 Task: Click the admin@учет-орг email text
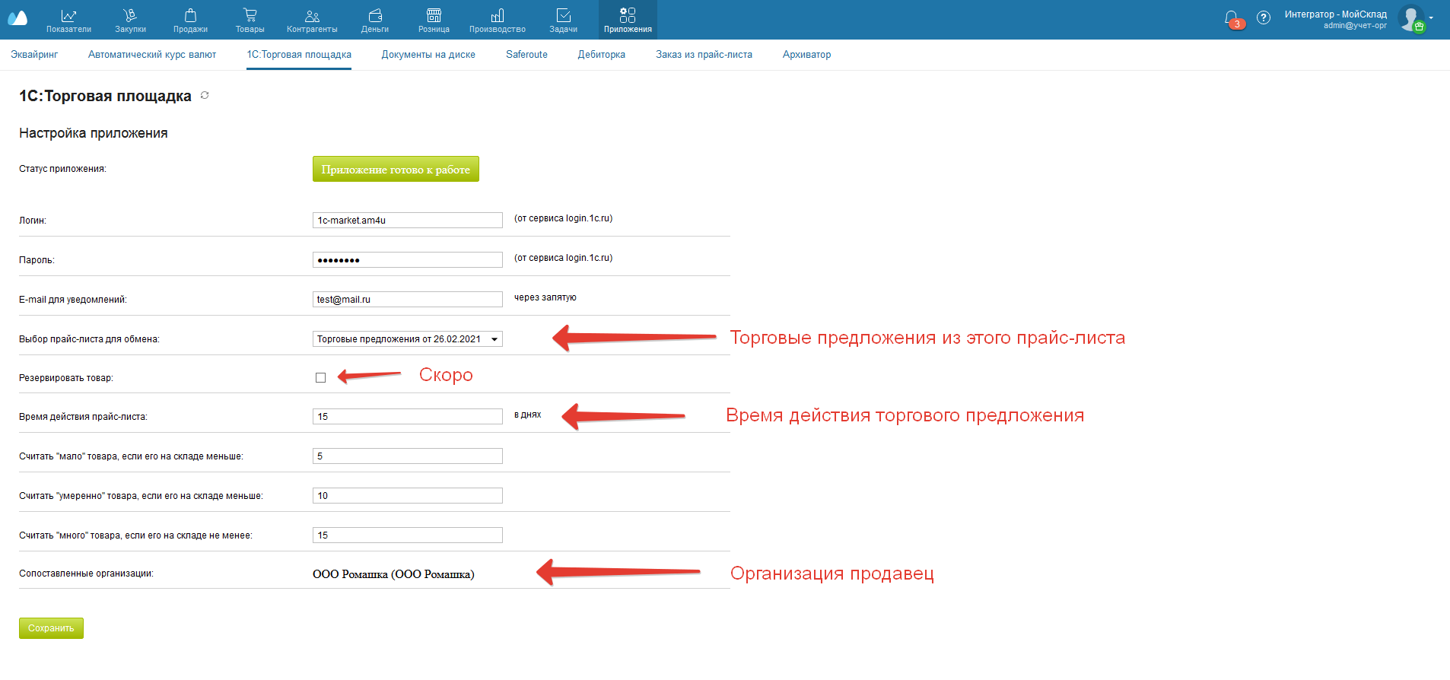click(1355, 26)
